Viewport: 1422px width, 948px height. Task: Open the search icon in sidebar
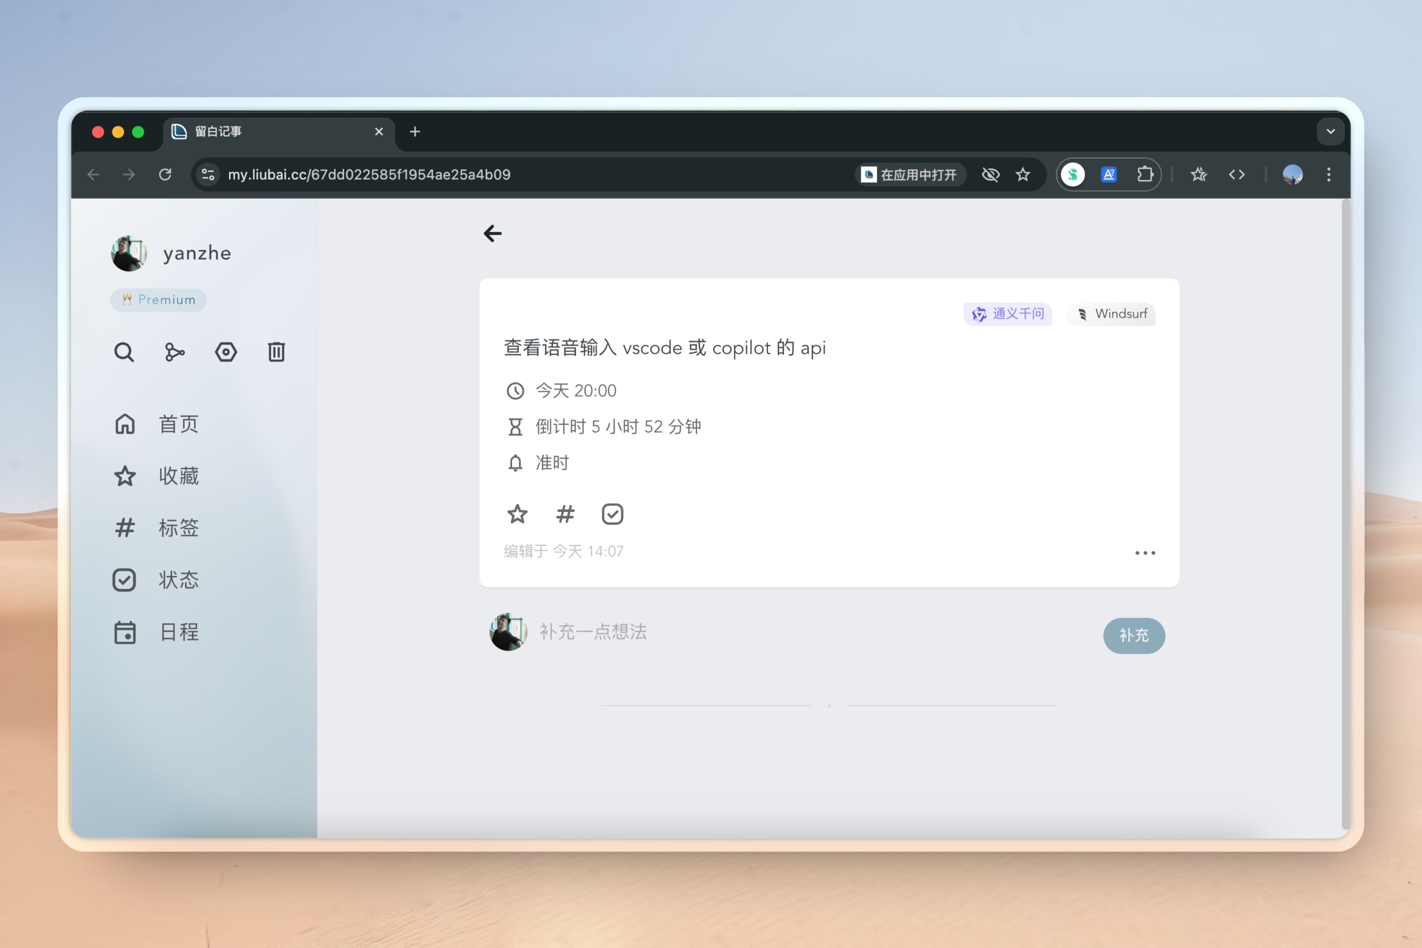[124, 352]
